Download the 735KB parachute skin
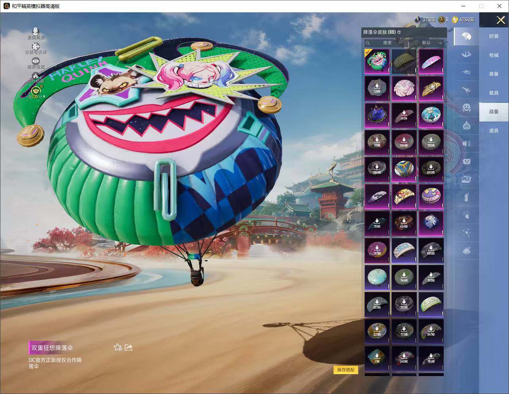This screenshot has width=509, height=394. coord(404,304)
